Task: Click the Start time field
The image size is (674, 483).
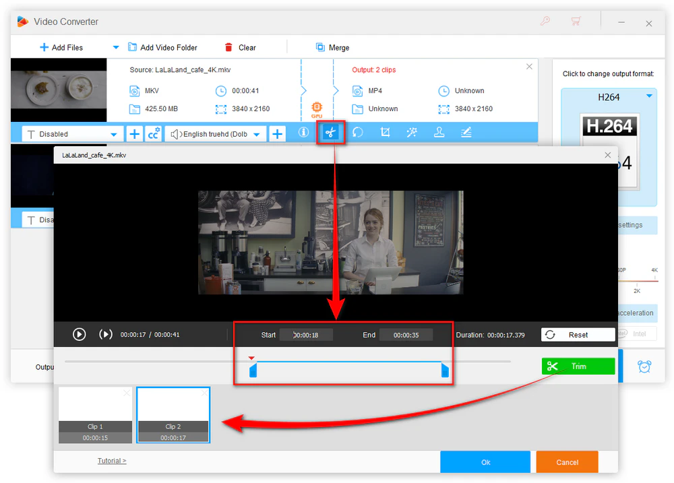Action: click(x=306, y=335)
